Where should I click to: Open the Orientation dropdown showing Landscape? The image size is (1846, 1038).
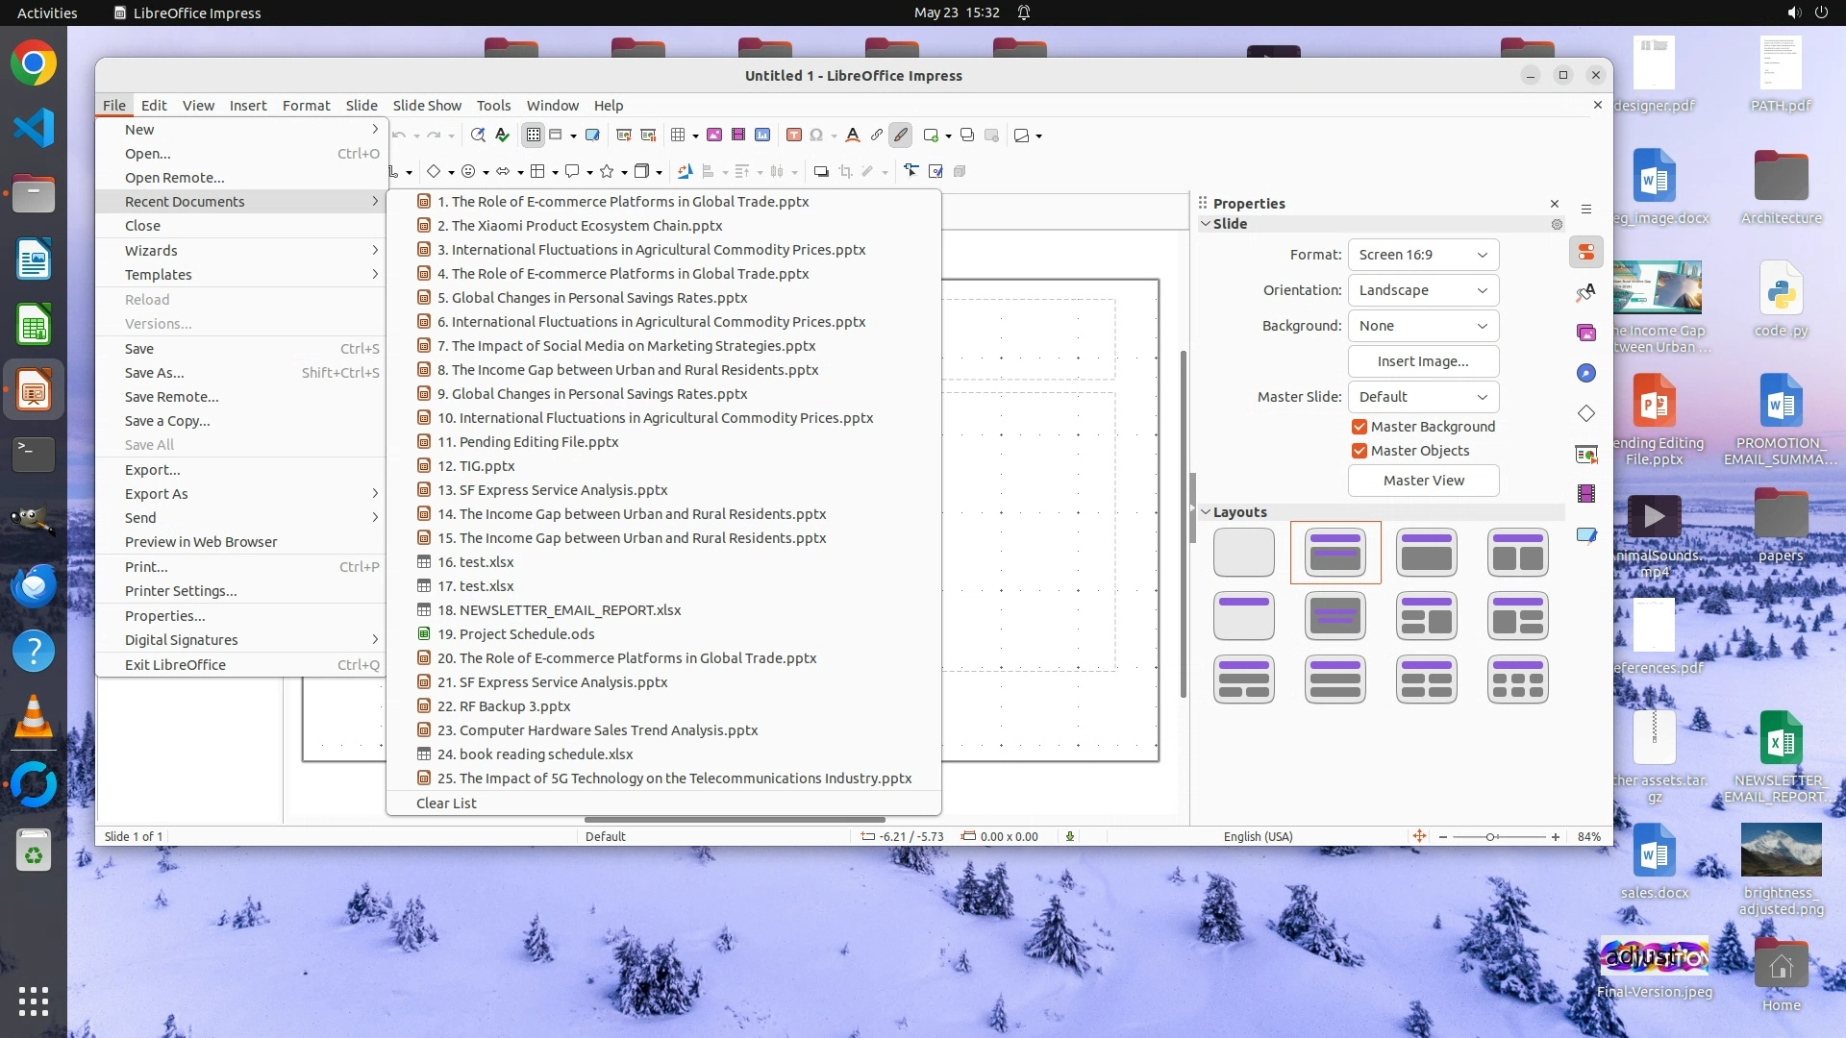(x=1423, y=290)
